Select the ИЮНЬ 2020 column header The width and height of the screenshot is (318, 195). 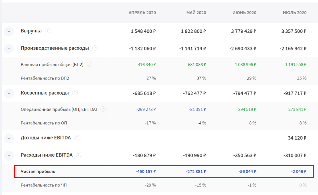click(244, 13)
